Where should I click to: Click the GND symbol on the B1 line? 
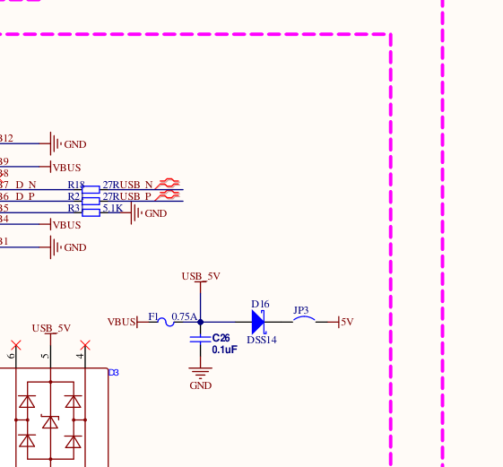[56, 247]
